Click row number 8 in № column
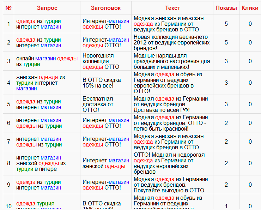This screenshot has width=261, height=210. (x=8, y=163)
